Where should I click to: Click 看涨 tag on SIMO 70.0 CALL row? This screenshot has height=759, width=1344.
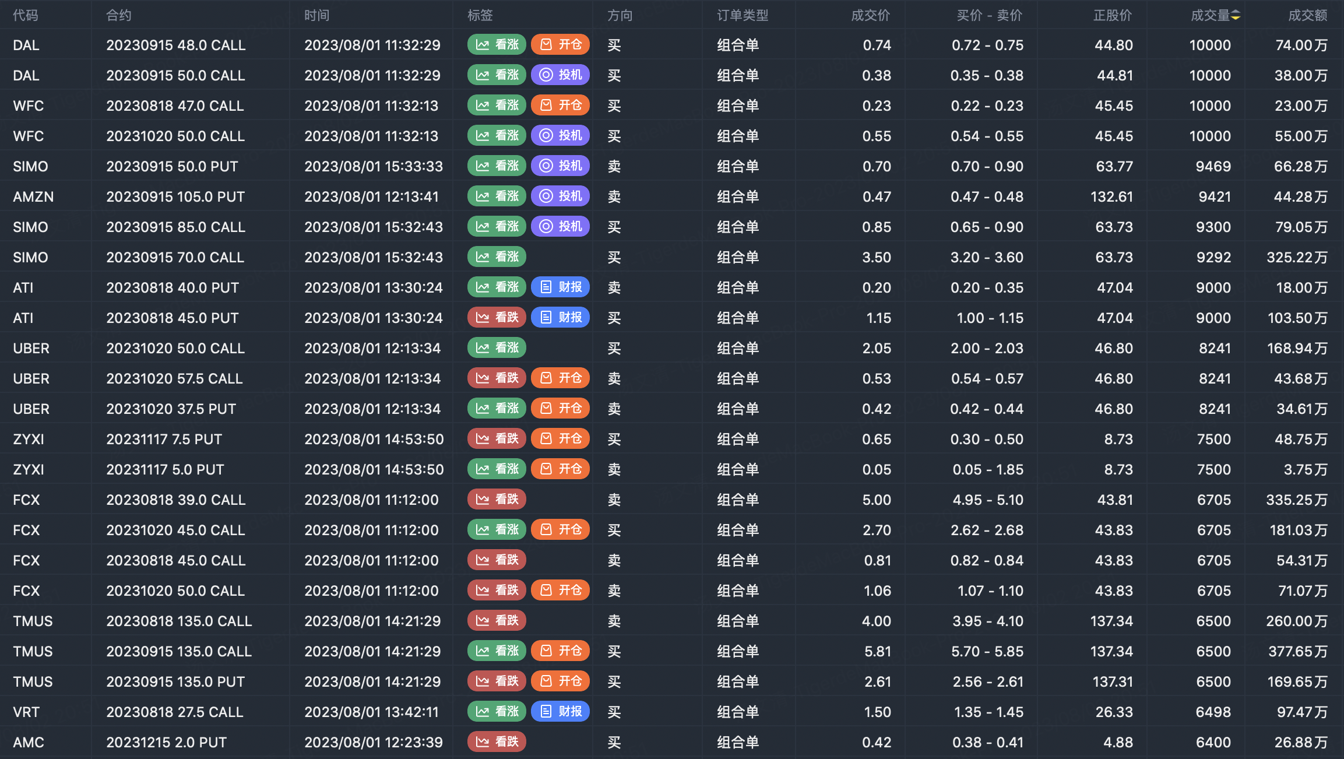[x=497, y=257]
